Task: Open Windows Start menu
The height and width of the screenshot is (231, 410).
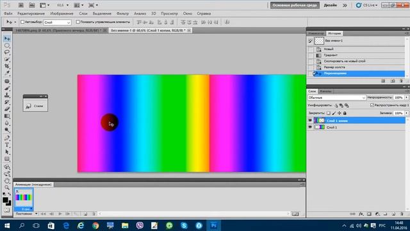Action: (x=7, y=225)
